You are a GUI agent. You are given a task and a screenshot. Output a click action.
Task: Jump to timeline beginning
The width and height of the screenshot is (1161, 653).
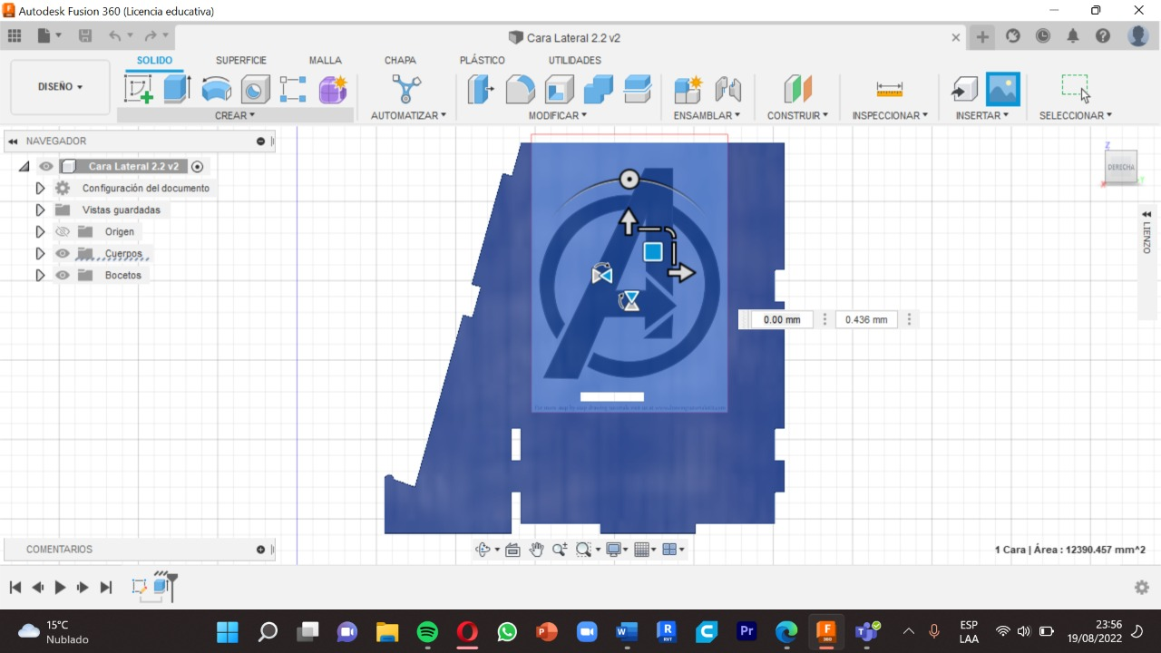click(x=15, y=588)
